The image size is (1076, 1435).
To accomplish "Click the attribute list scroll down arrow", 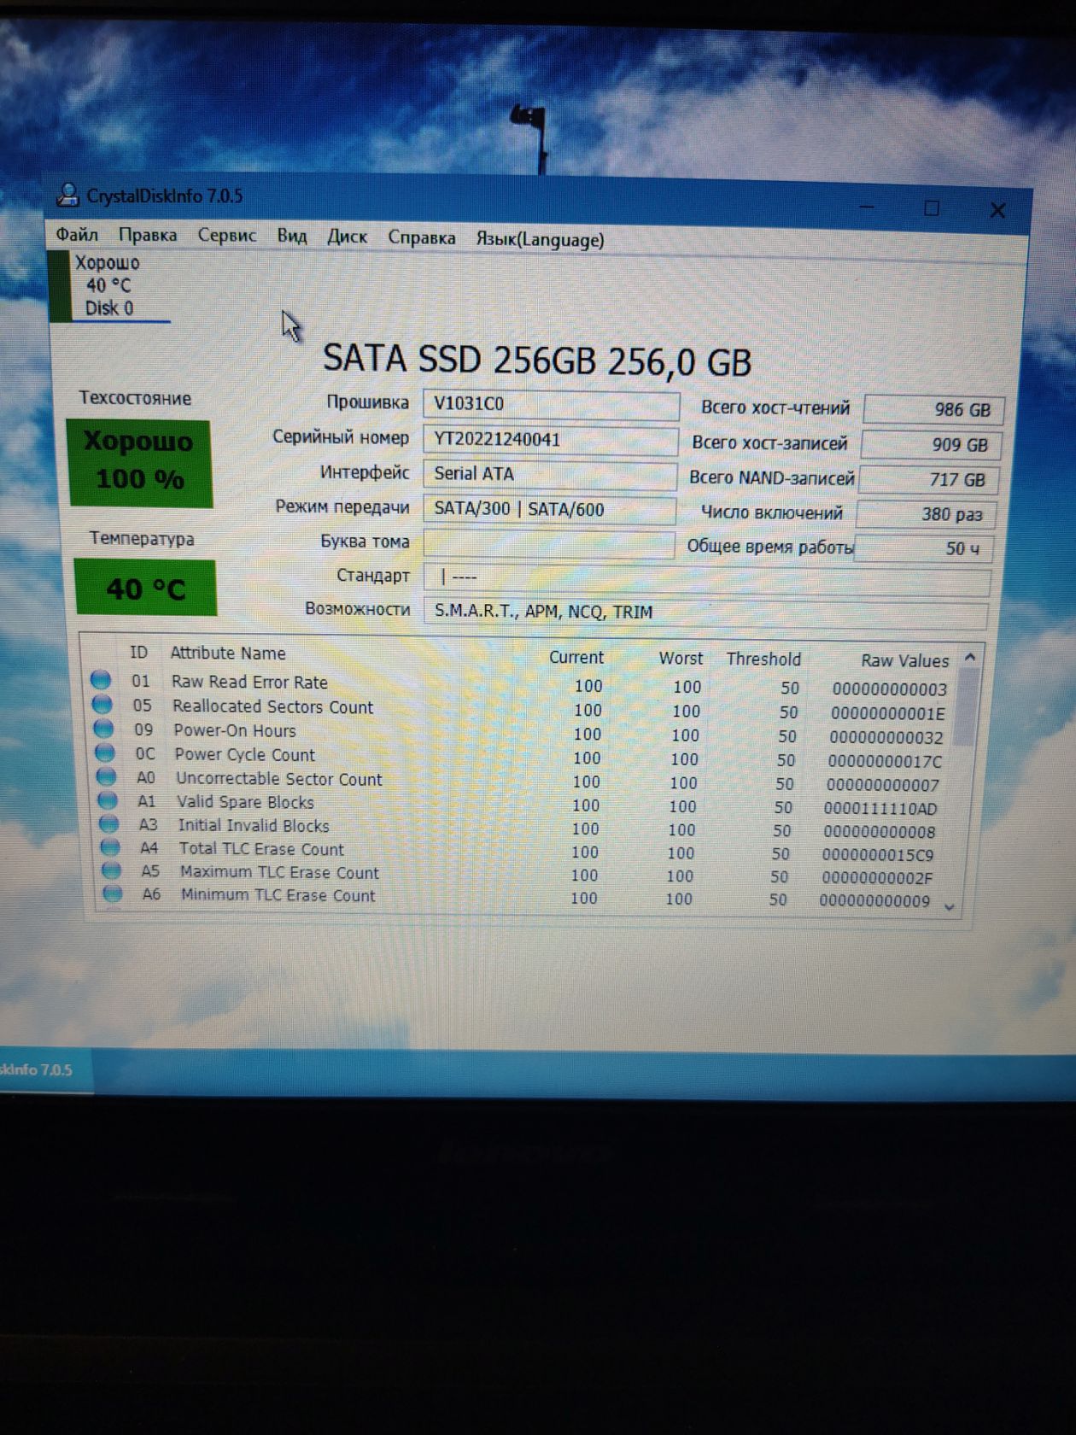I will (x=950, y=907).
